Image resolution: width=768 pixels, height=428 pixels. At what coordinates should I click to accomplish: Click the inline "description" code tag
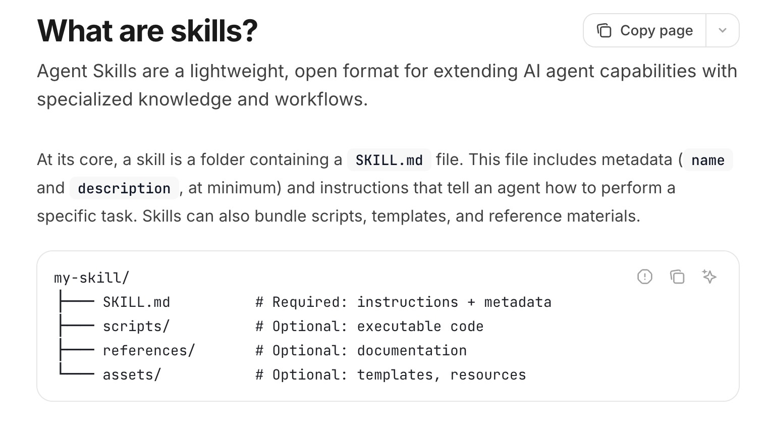coord(124,188)
